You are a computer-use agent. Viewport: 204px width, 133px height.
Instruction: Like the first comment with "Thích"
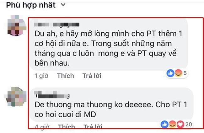click(66, 76)
